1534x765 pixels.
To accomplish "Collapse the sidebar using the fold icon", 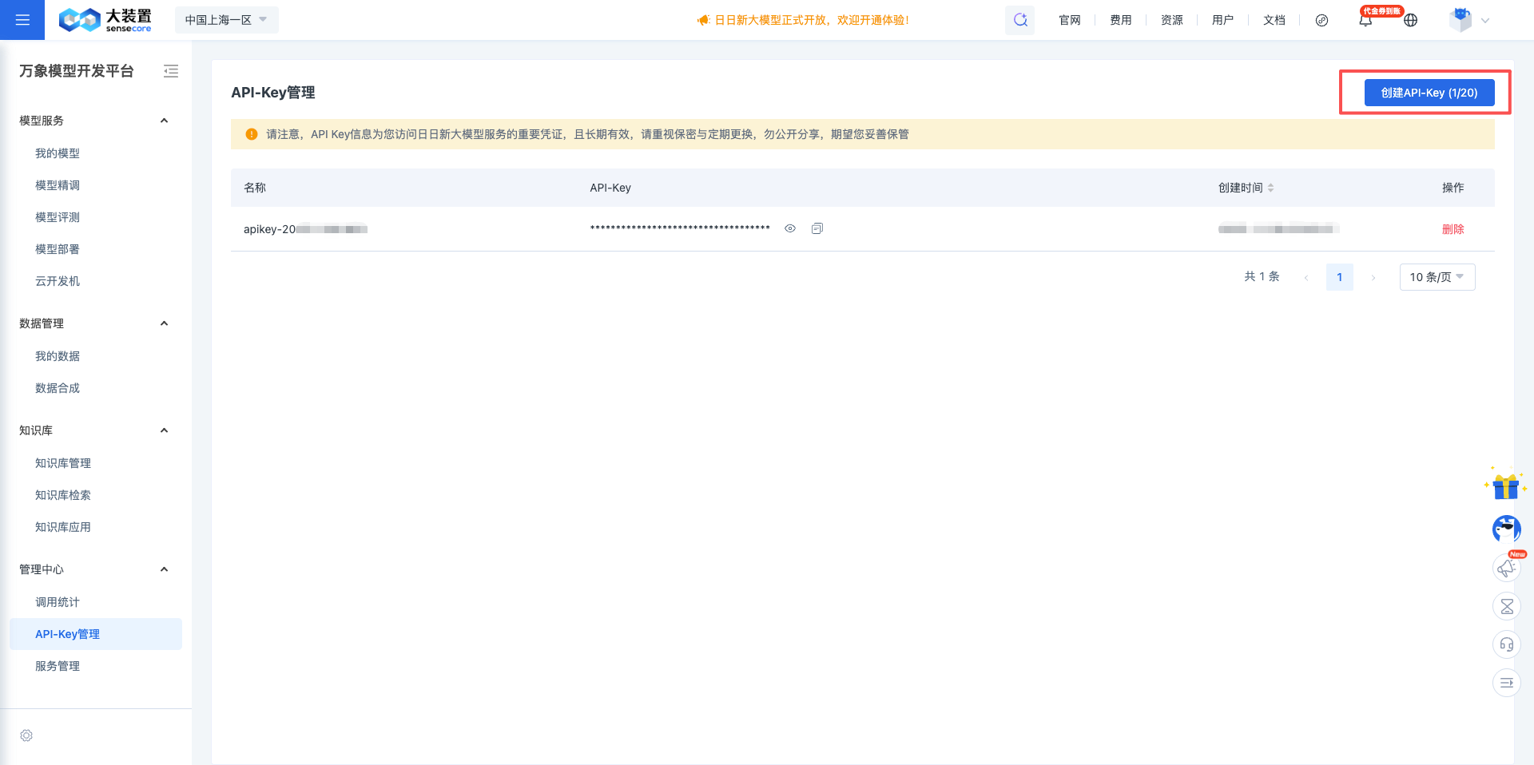I will (171, 71).
